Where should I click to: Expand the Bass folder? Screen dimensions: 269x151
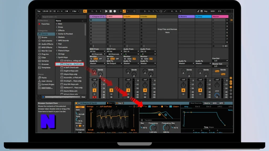click(x=57, y=24)
